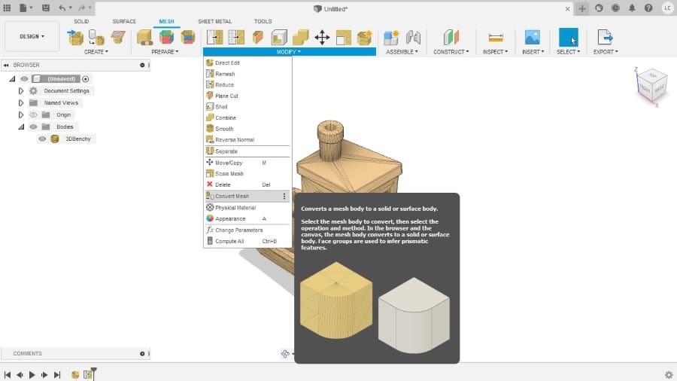Choose Separate in Modify menu
This screenshot has width=677, height=381.
click(247, 151)
